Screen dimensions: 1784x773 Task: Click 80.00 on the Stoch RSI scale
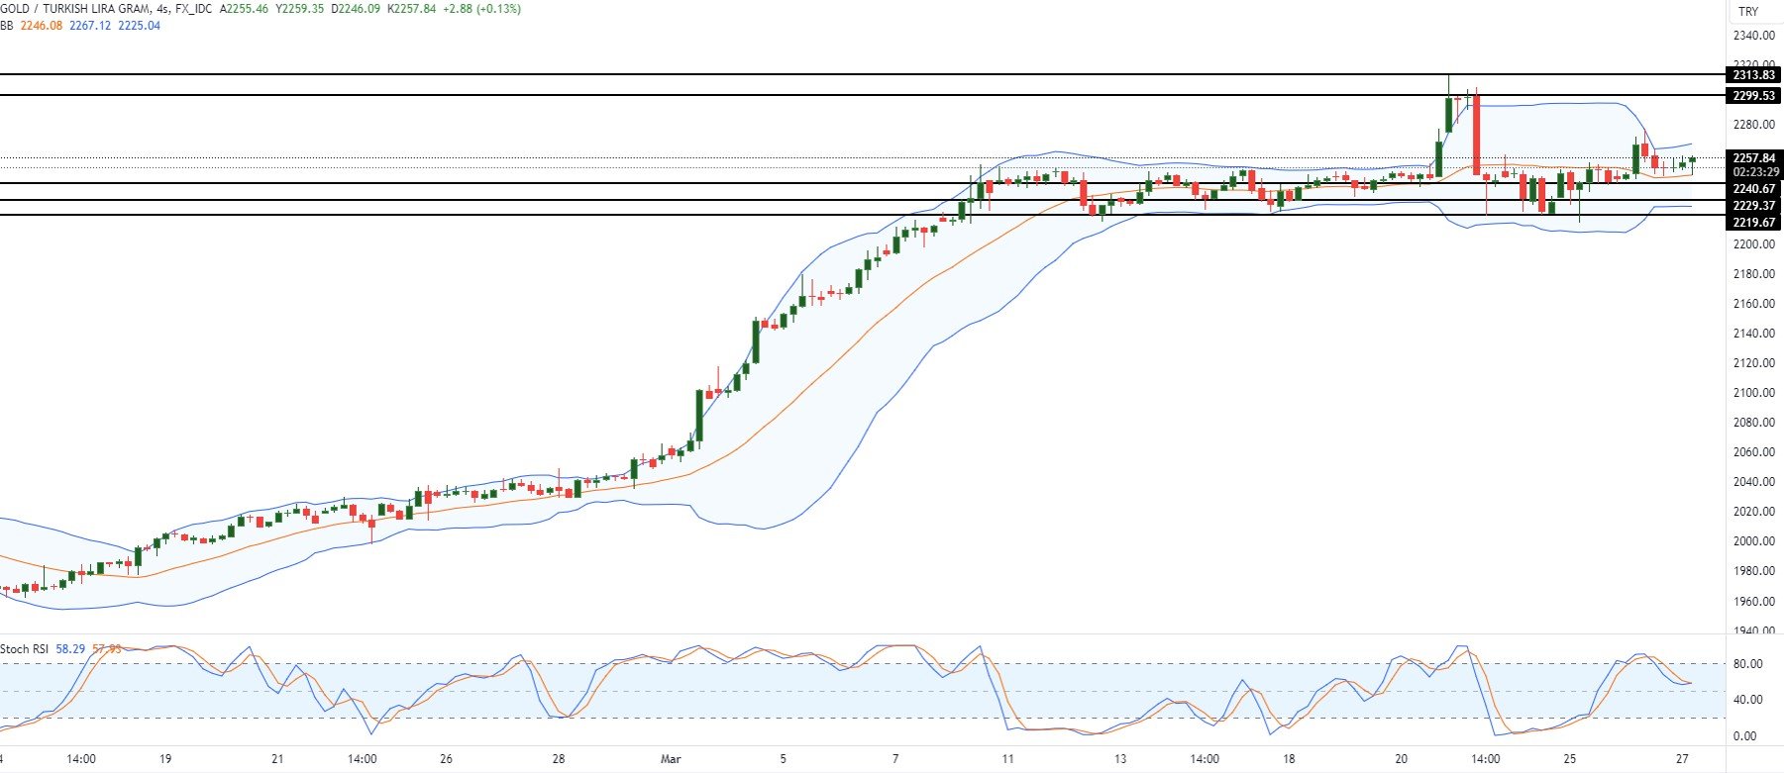(1747, 664)
